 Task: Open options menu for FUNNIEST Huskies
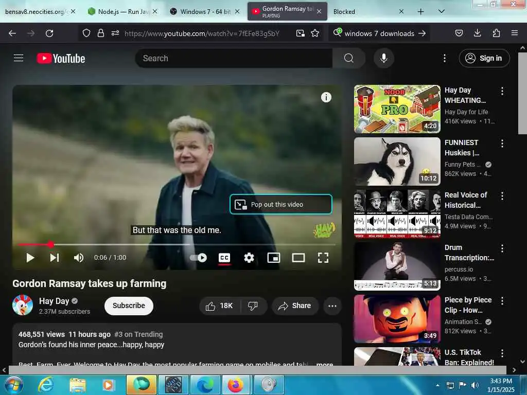pyautogui.click(x=502, y=143)
